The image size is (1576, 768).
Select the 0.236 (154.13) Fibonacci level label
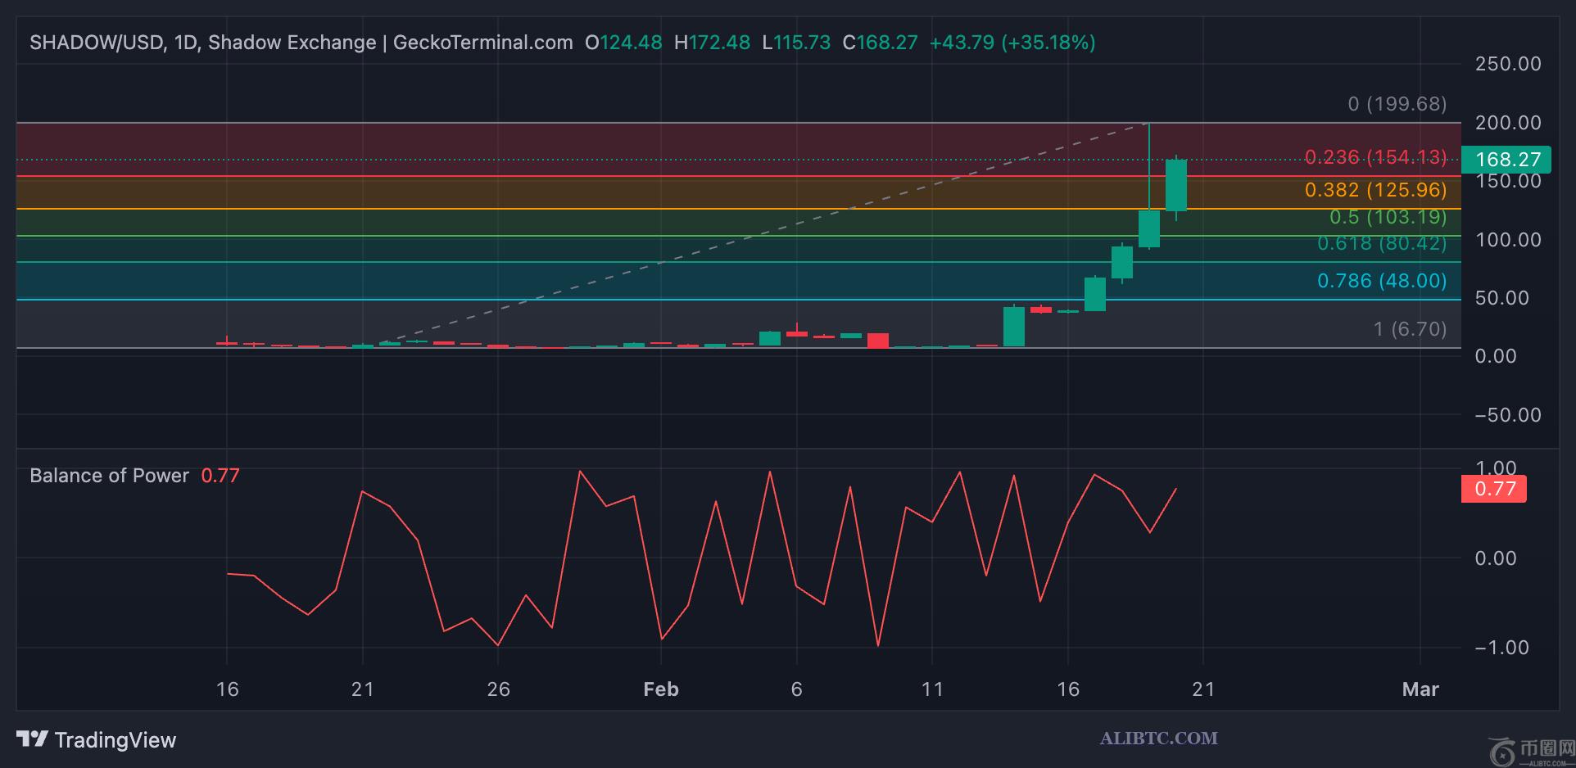pos(1375,156)
